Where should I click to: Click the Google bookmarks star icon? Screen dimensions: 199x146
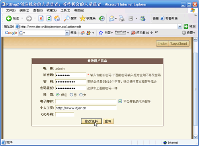coord(101,33)
